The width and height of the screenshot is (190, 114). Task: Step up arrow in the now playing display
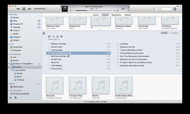point(128,7)
